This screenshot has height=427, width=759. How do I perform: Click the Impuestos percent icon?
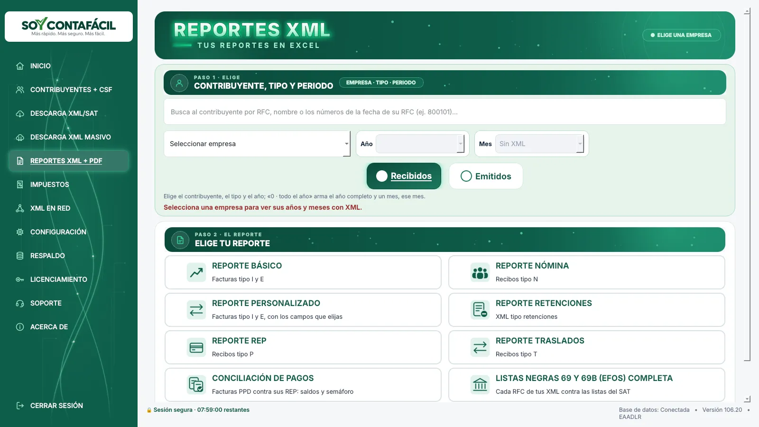pos(20,185)
